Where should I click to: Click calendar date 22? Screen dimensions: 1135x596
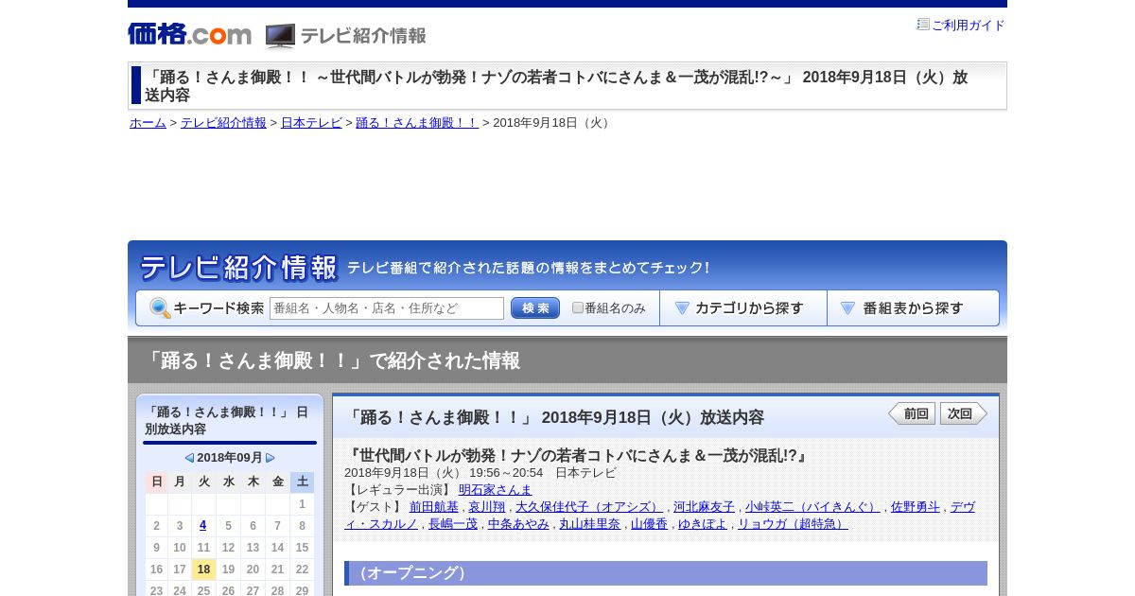(x=303, y=570)
